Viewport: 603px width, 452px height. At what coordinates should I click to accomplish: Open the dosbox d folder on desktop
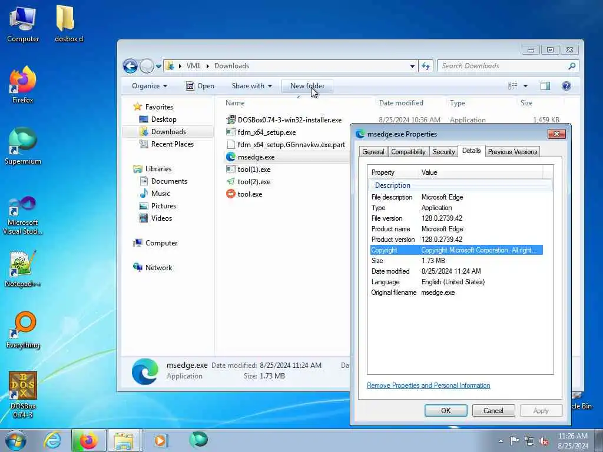pos(68,24)
